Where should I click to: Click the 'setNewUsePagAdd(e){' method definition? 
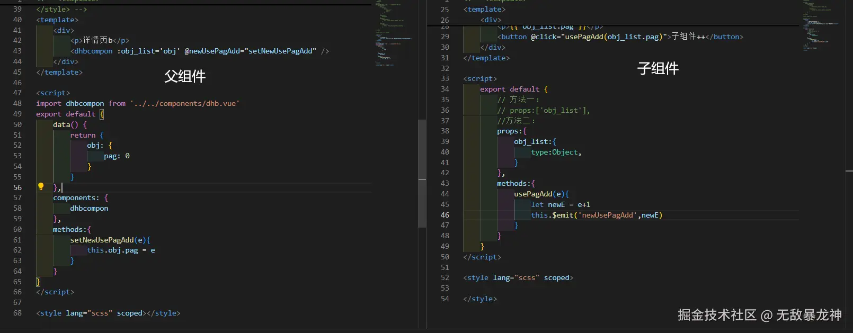(110, 240)
